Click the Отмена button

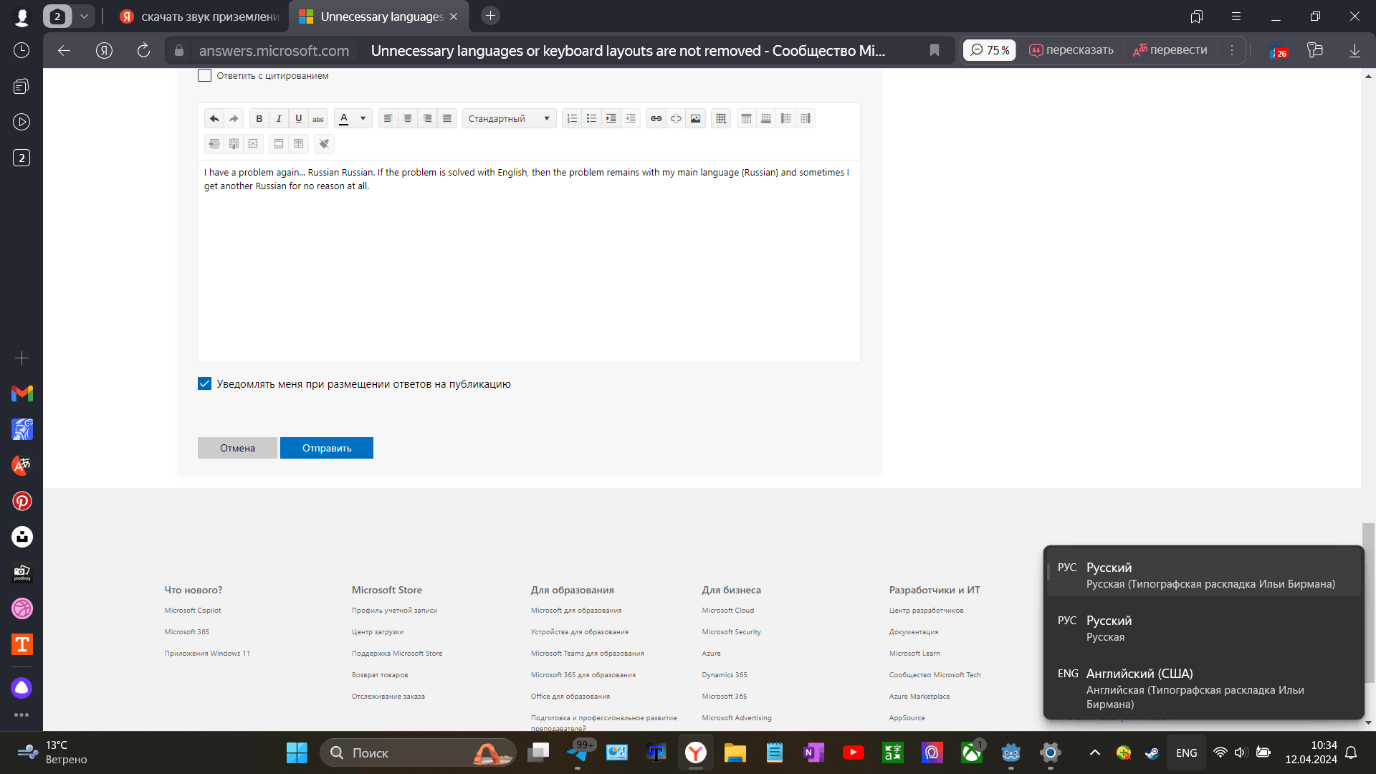tap(237, 448)
